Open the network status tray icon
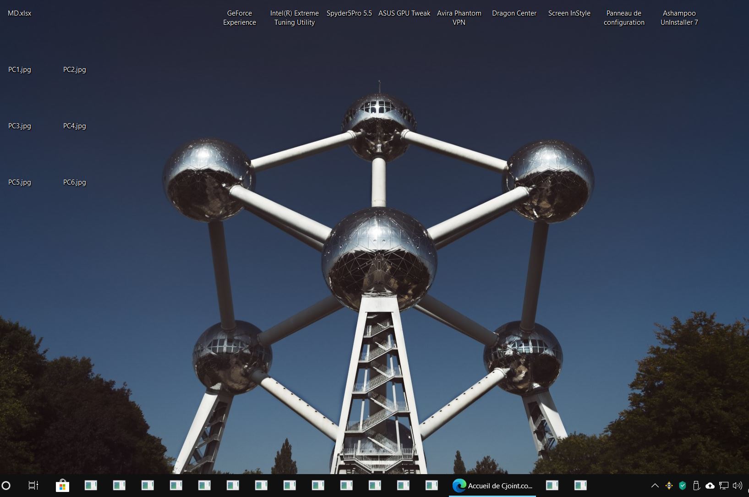 click(x=724, y=486)
